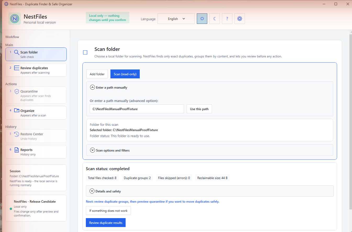The height and width of the screenshot is (232, 352).
Task: Click NestFiles - Release Candidate label
Action: click(x=35, y=201)
